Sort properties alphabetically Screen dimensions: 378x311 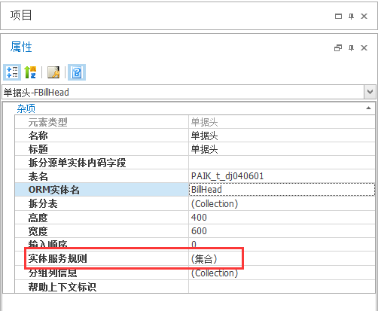pyautogui.click(x=30, y=72)
